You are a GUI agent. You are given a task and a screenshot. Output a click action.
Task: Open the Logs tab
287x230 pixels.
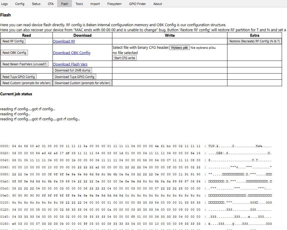(x=4, y=4)
